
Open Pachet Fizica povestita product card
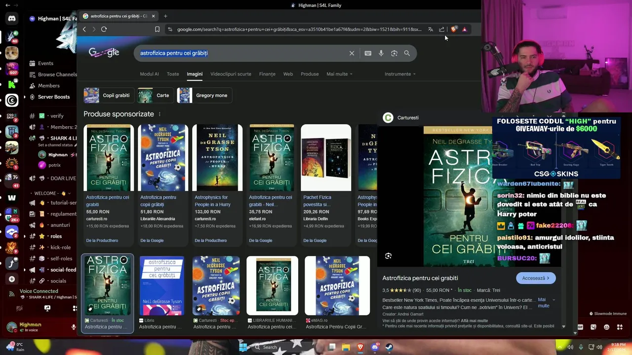326,185
